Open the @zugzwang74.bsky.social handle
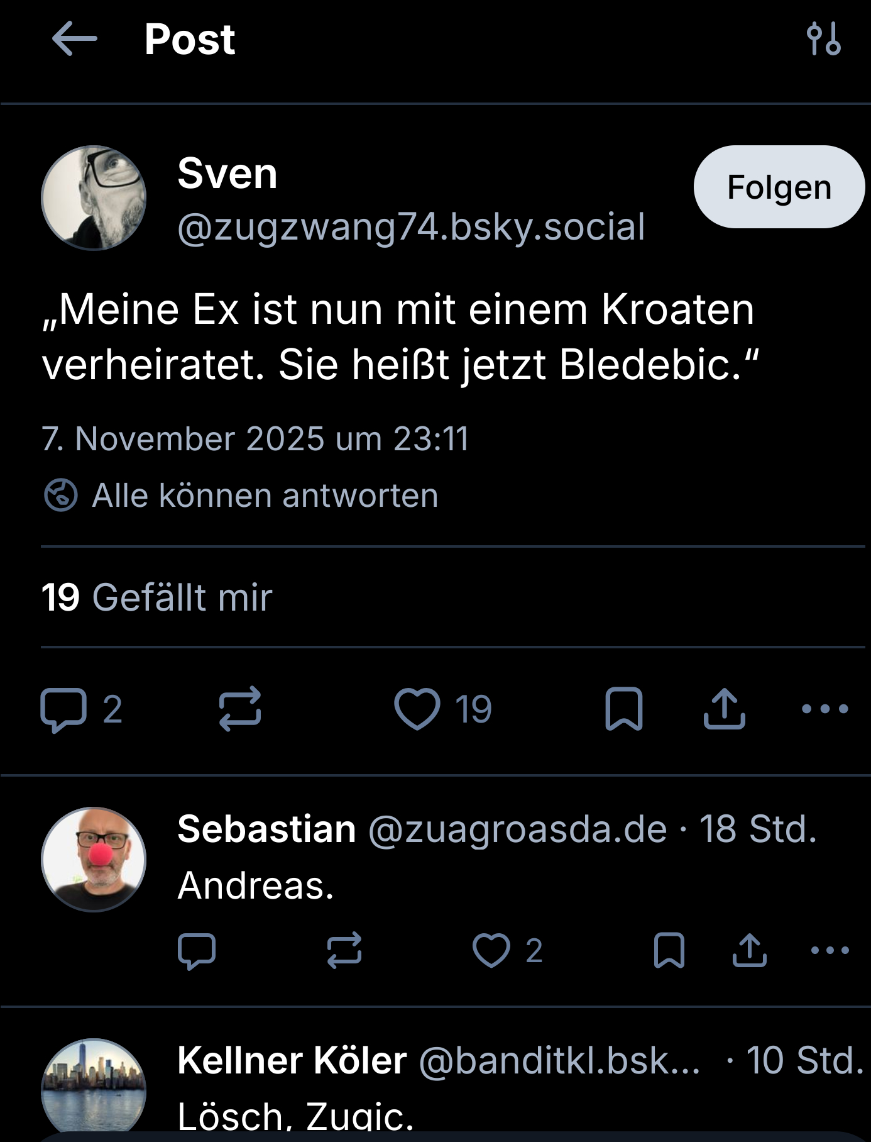Image resolution: width=871 pixels, height=1142 pixels. coord(411,227)
